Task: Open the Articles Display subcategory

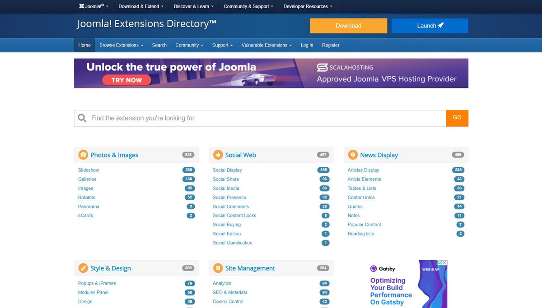Action: (x=364, y=170)
